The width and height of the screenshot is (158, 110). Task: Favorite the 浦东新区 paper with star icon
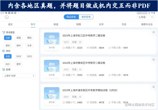[x=154, y=87]
